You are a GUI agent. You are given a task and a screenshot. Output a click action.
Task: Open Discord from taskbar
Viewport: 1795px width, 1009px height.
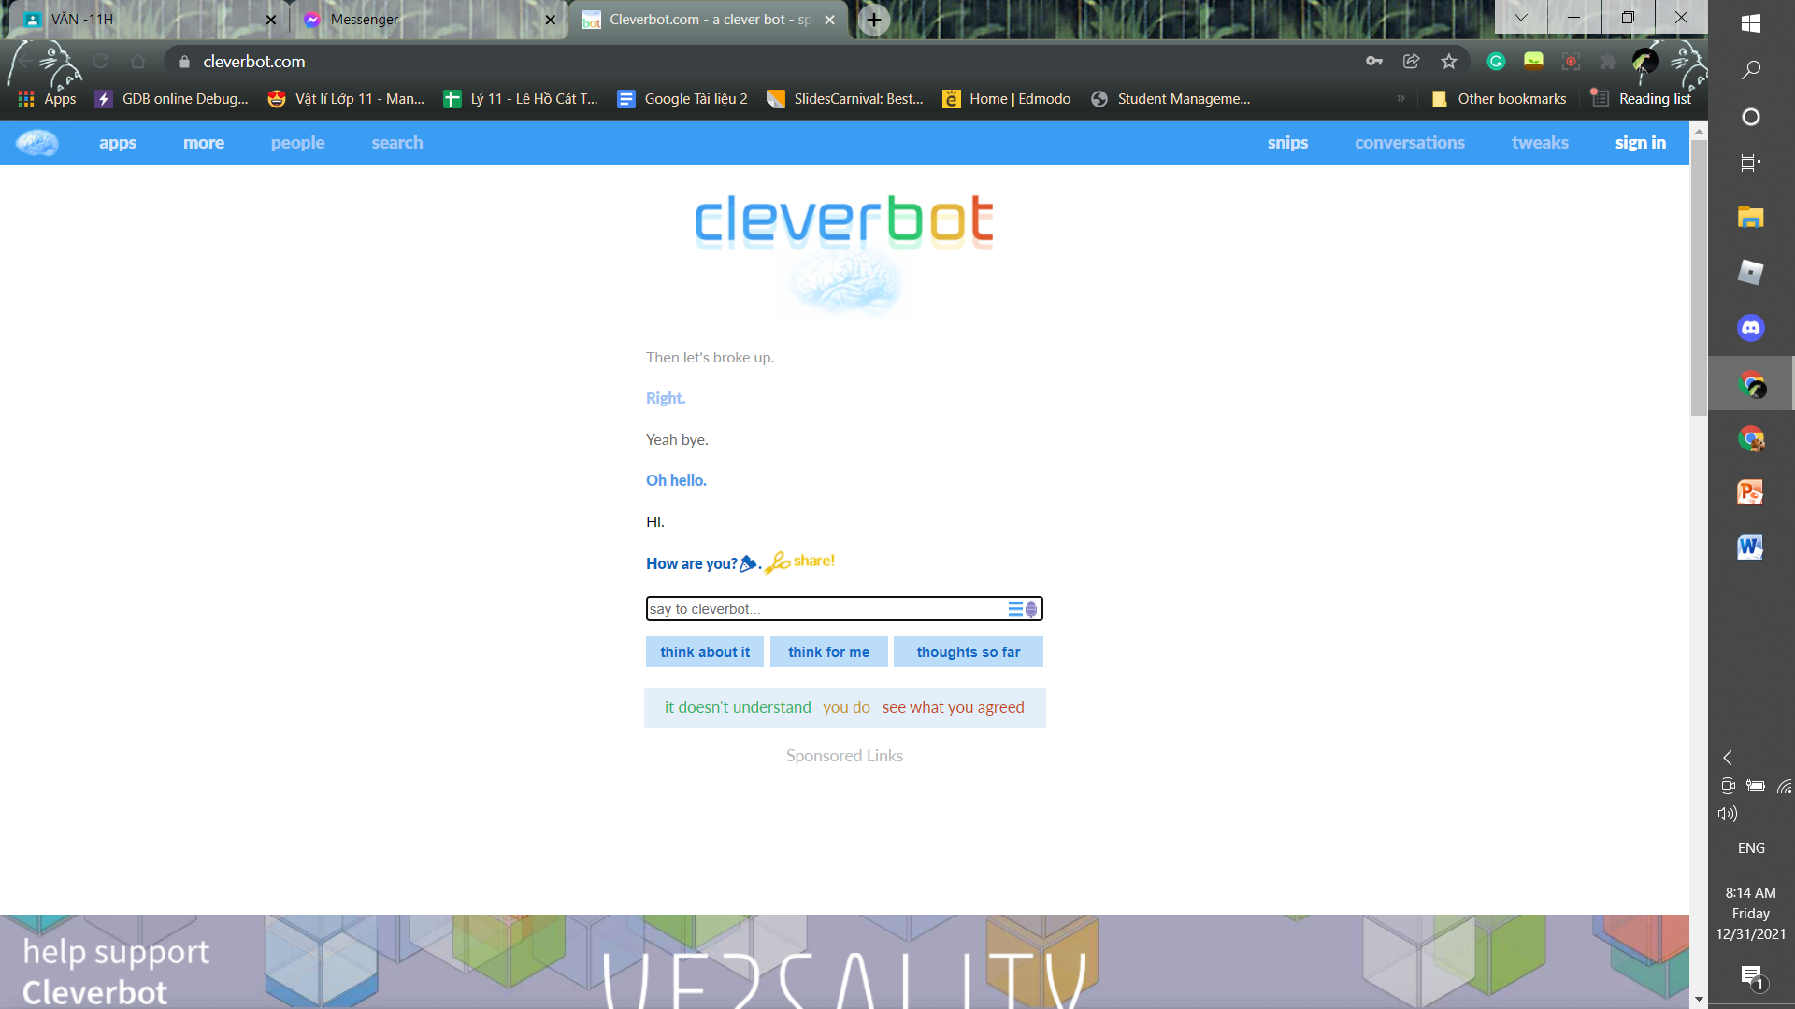pos(1751,328)
